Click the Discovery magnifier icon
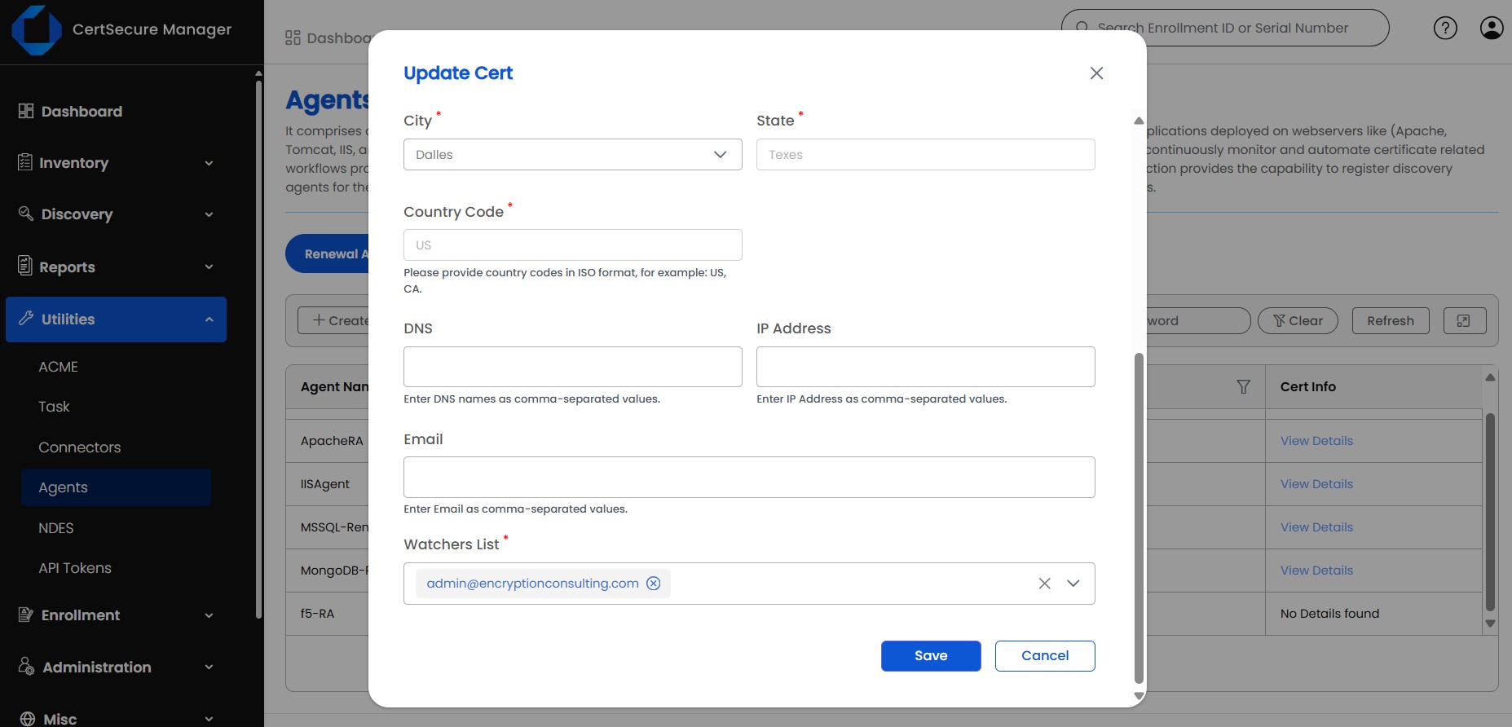1512x727 pixels. (x=26, y=214)
